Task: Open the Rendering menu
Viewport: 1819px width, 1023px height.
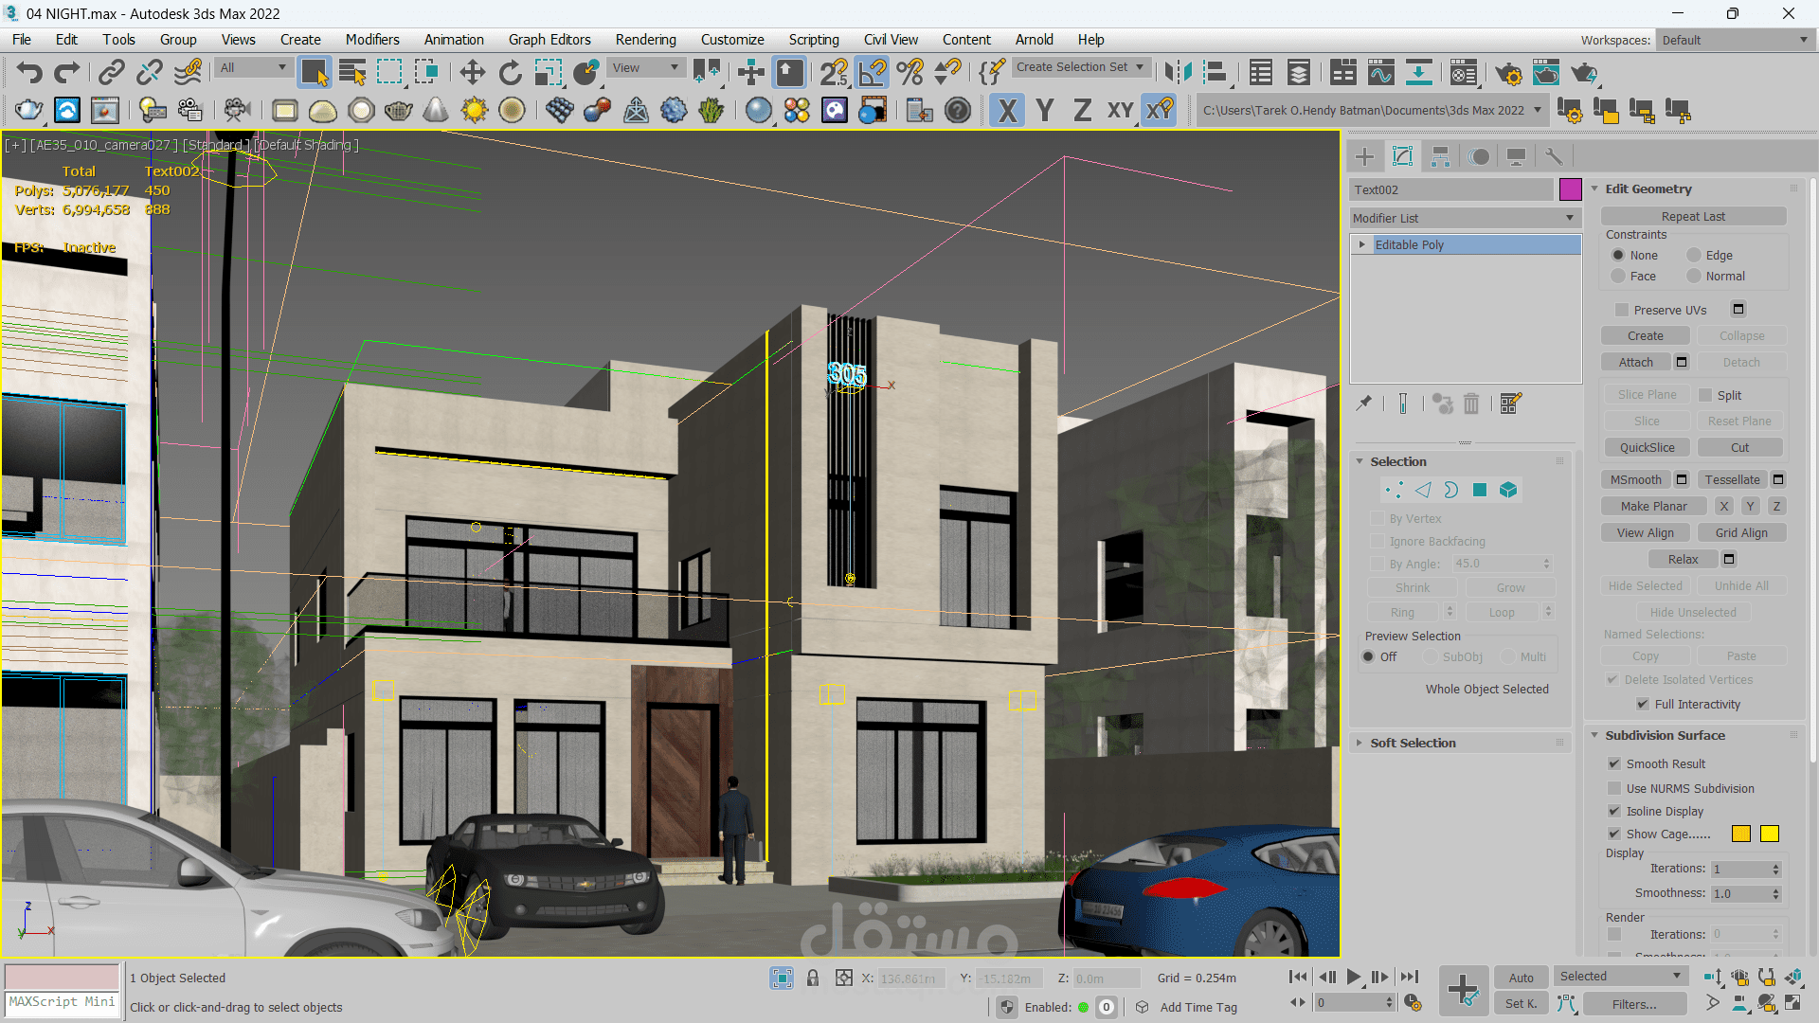Action: pyautogui.click(x=645, y=40)
